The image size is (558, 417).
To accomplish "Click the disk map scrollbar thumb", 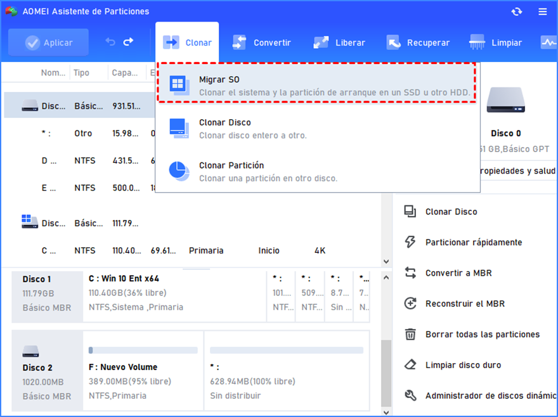I will (x=386, y=373).
